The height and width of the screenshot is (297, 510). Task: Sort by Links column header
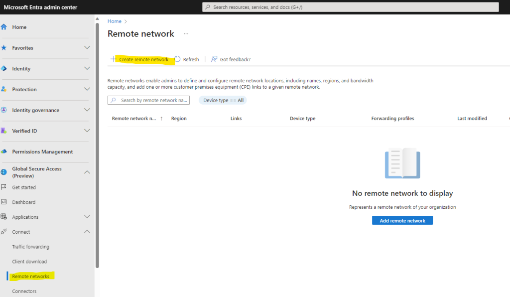[x=236, y=119]
